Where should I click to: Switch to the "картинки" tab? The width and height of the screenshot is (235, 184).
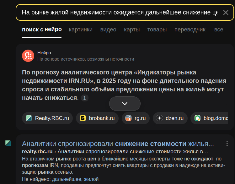click(81, 30)
